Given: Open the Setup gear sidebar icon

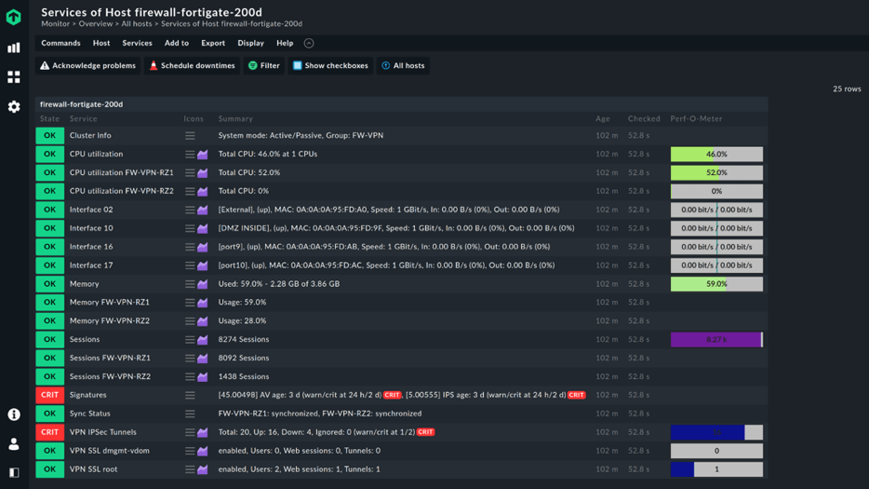Looking at the screenshot, I should [x=14, y=106].
